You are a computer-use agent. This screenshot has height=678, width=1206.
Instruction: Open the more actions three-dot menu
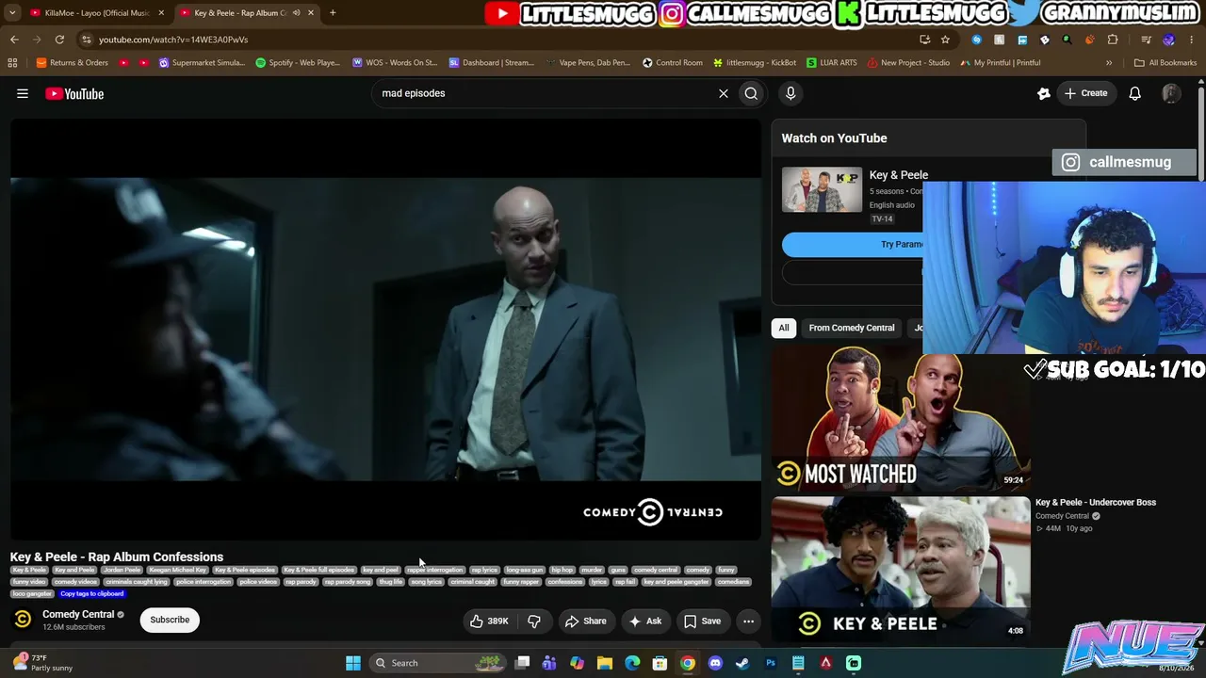[748, 621]
